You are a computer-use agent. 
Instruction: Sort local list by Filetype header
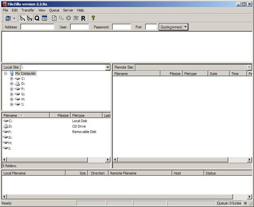click(x=86, y=116)
